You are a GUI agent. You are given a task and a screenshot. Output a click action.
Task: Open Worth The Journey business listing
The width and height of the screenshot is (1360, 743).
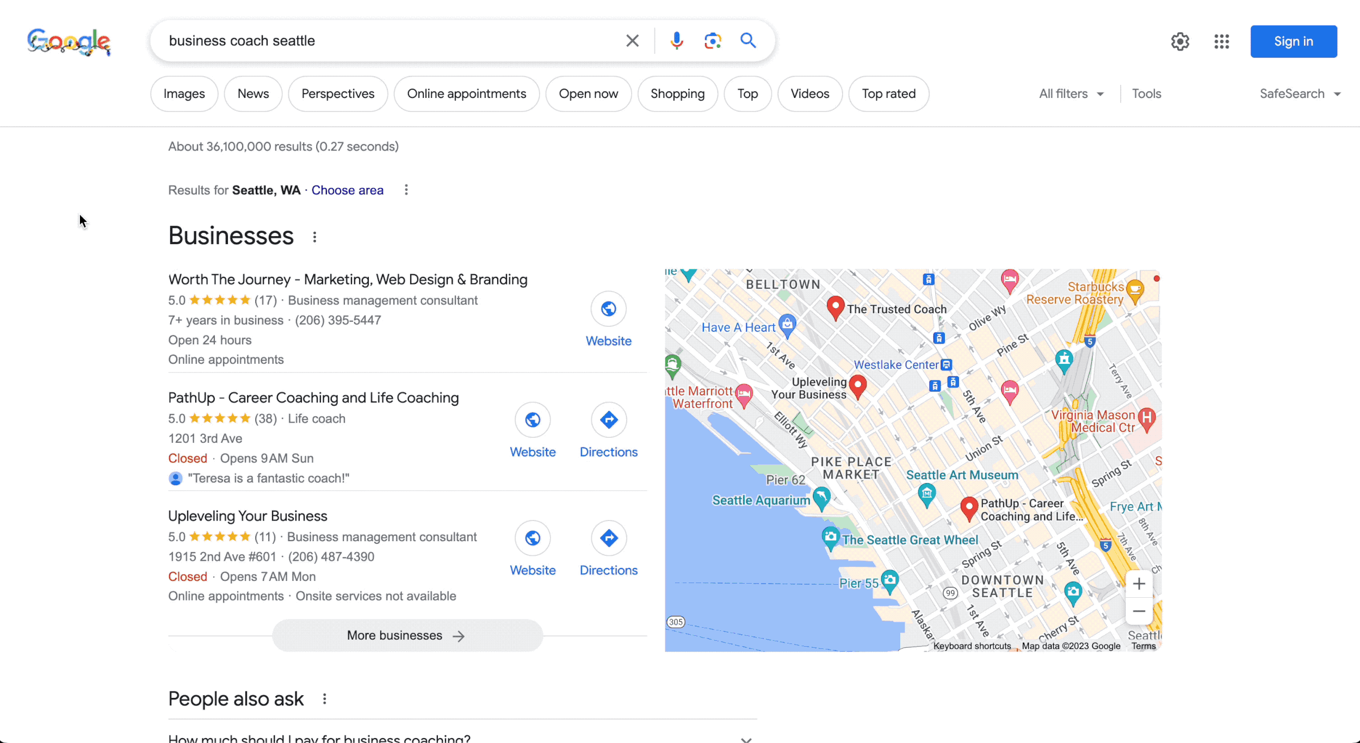348,279
